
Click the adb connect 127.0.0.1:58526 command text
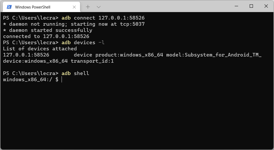tap(103, 18)
